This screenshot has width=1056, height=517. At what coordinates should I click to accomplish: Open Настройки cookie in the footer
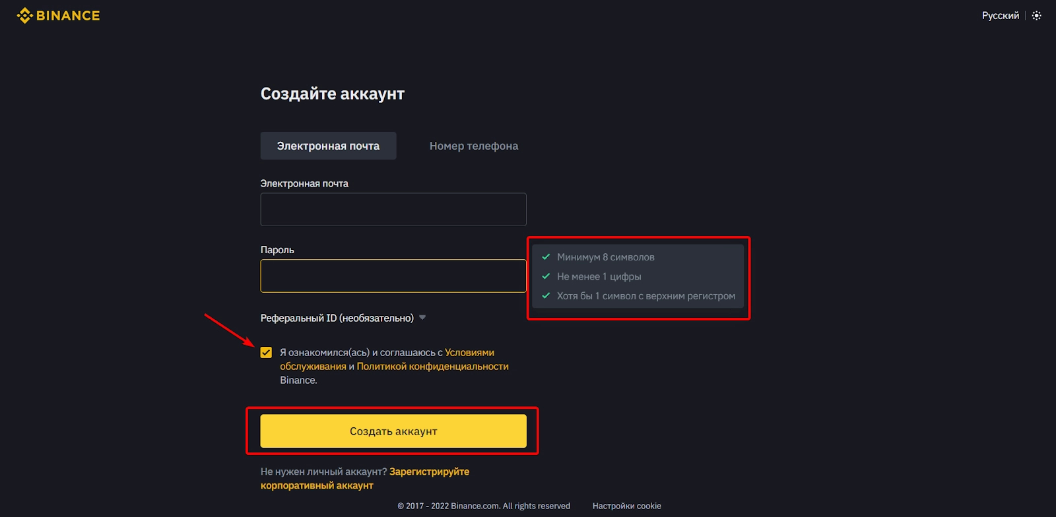(627, 506)
